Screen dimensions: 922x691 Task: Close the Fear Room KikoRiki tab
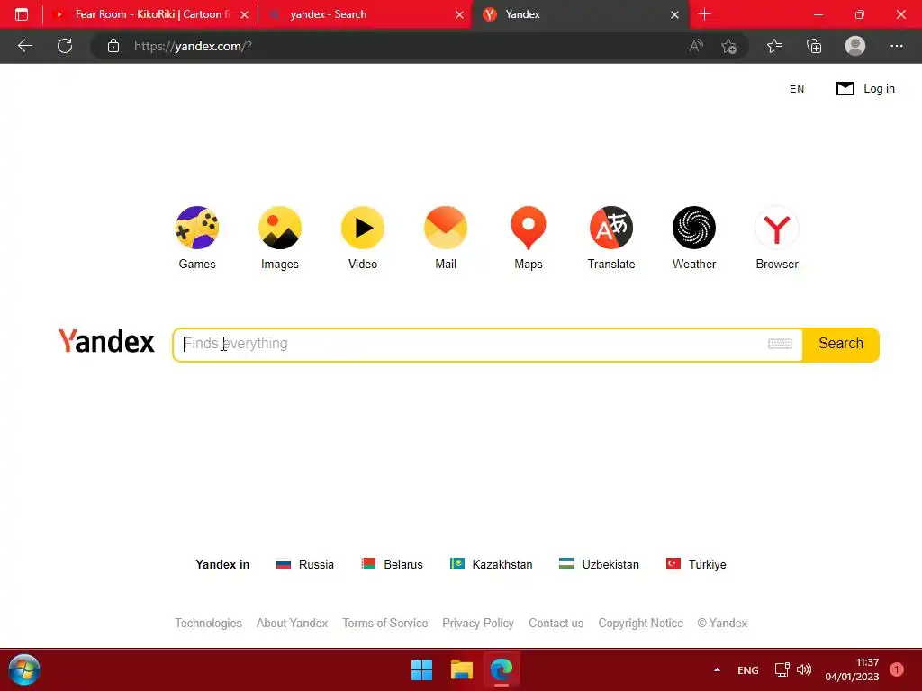pyautogui.click(x=244, y=14)
